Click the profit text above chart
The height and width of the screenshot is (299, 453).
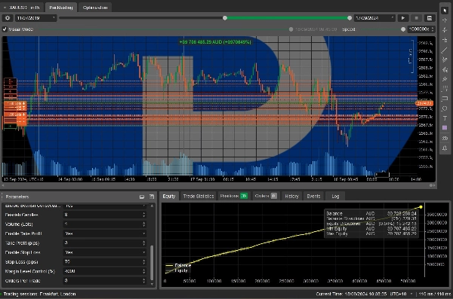click(215, 42)
